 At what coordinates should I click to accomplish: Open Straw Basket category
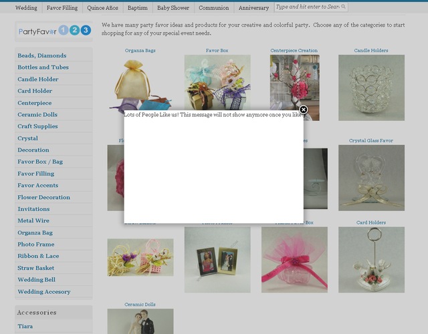pyautogui.click(x=35, y=269)
